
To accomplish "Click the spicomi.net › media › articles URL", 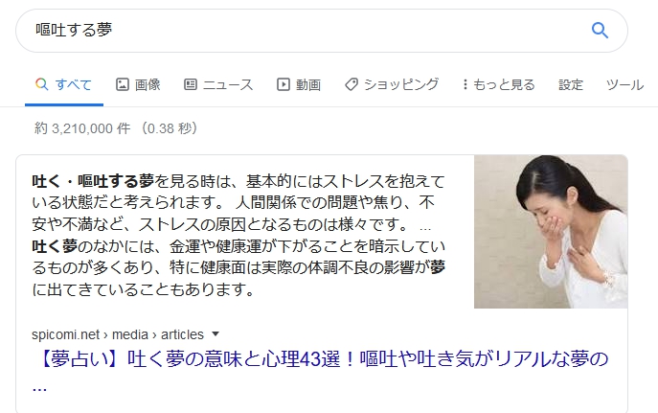I will [118, 334].
